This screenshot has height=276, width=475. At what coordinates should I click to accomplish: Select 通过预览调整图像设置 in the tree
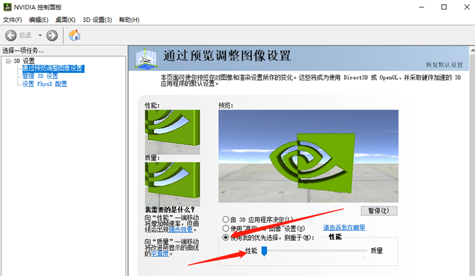tap(54, 68)
